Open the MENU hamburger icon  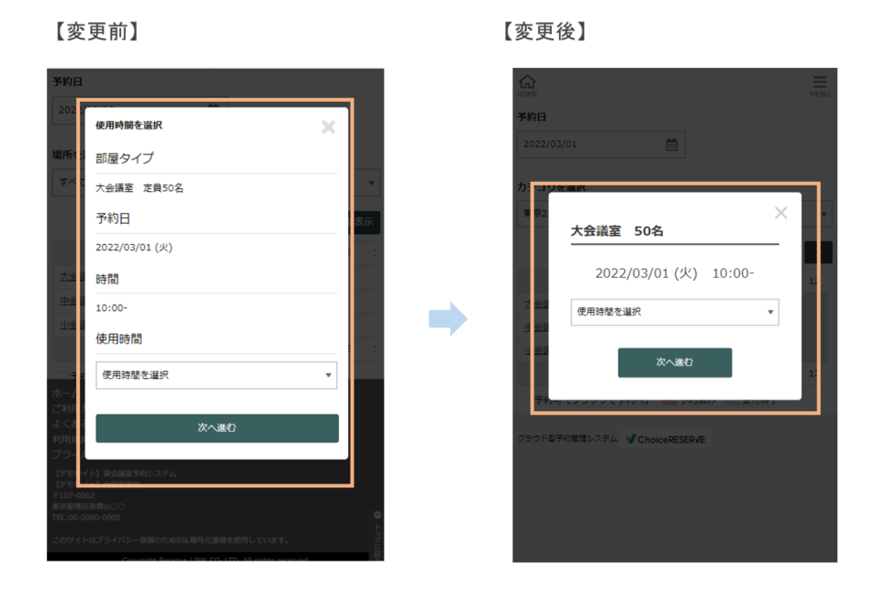click(x=820, y=80)
